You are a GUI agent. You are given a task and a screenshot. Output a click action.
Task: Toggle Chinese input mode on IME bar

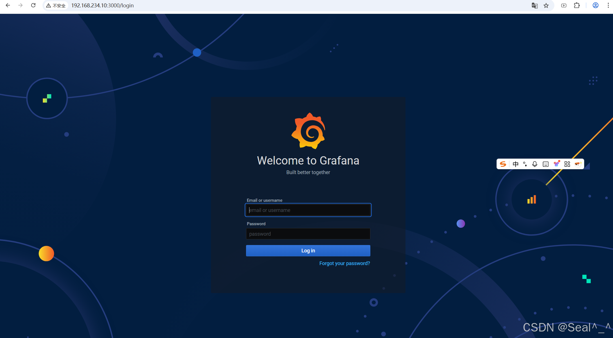click(516, 164)
